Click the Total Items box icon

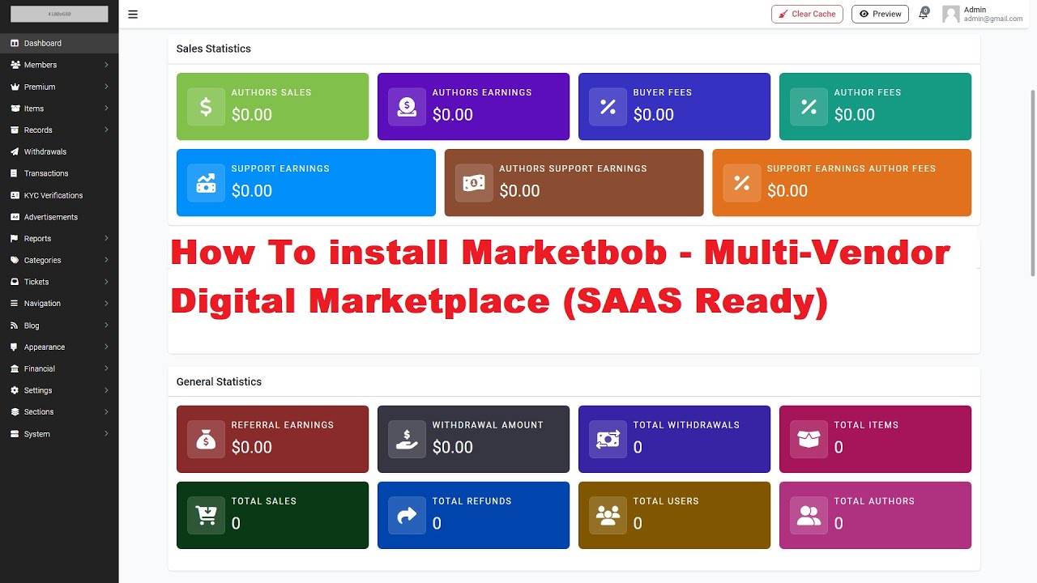click(x=809, y=440)
